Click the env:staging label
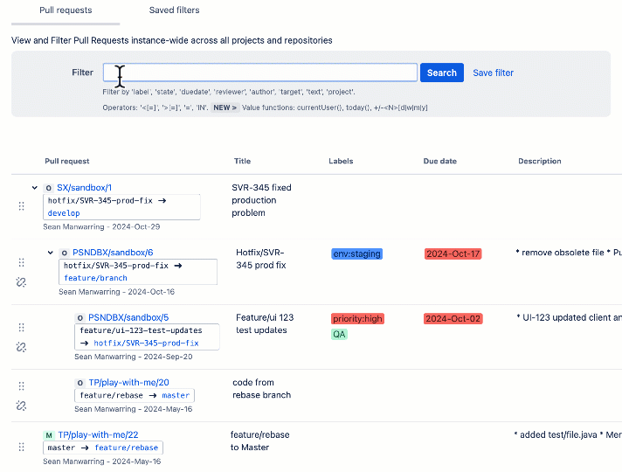Screen dimensions: 622x472 [x=357, y=253]
